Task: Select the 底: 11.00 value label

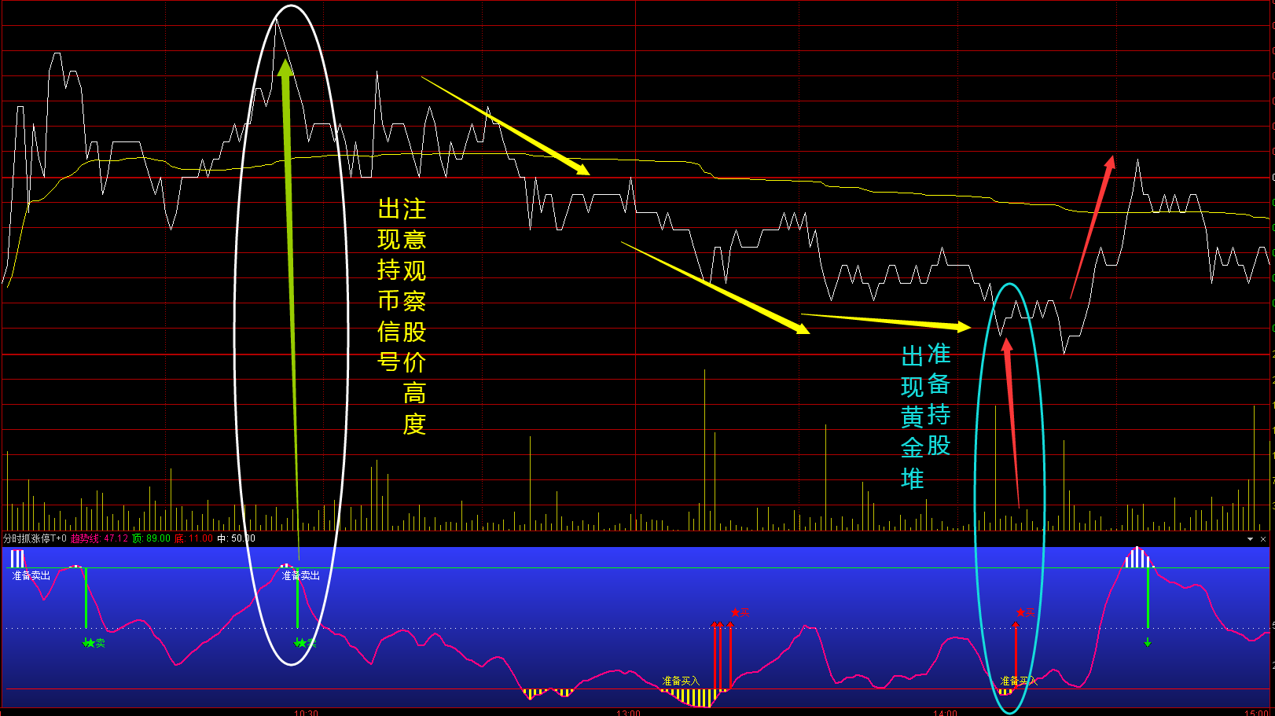Action: pyautogui.click(x=193, y=538)
